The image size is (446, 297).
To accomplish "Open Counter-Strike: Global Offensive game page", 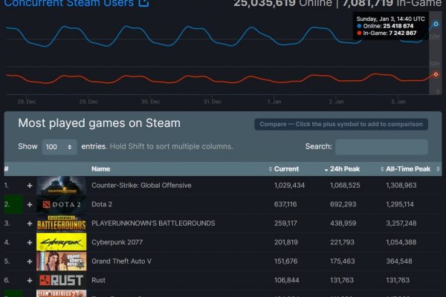I will point(141,186).
